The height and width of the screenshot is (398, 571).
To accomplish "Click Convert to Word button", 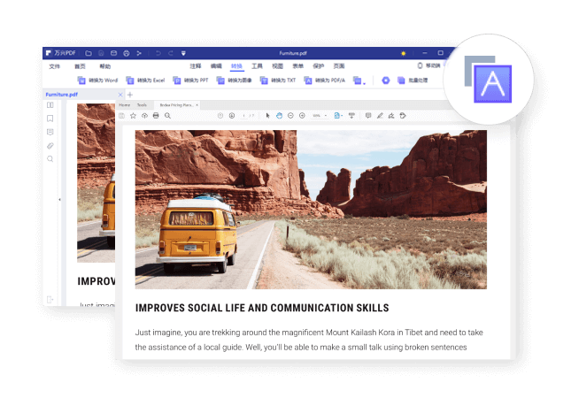I will coord(97,80).
